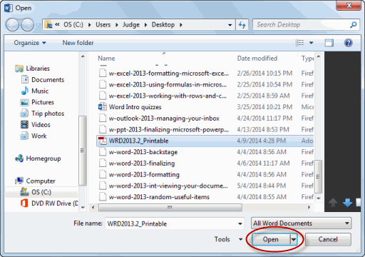
Task: Click the File name input field
Action: [x=175, y=223]
